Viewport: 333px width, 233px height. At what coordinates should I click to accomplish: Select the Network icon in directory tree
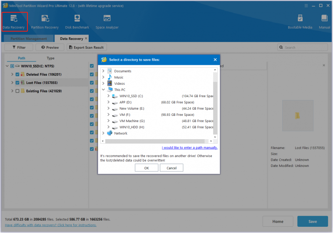[x=109, y=133]
